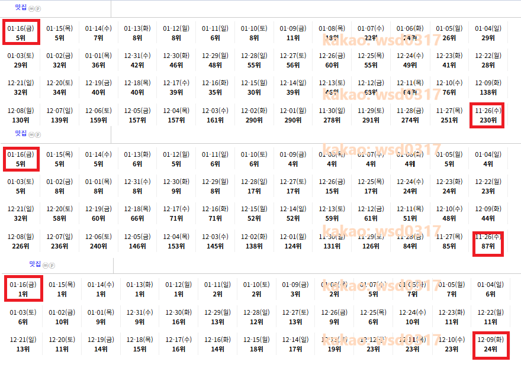Viewport: 521px width, 368px height.
Task: Select the 12-06(토) cell showing 240위
Action: pyautogui.click(x=98, y=241)
